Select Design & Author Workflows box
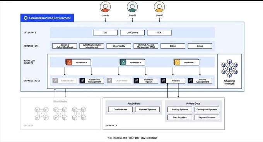 65,46
